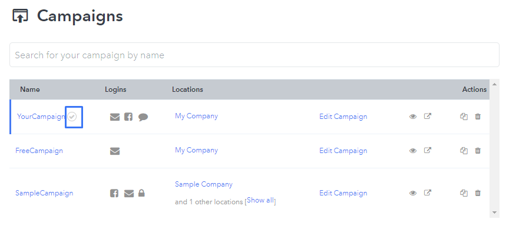Click the scrollbar down arrow
Screen dimensions: 506x229
(x=494, y=213)
